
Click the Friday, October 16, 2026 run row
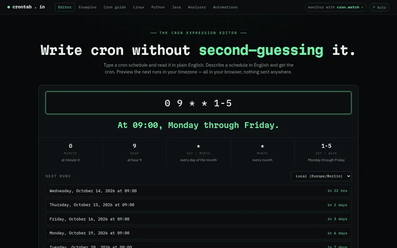point(198,219)
